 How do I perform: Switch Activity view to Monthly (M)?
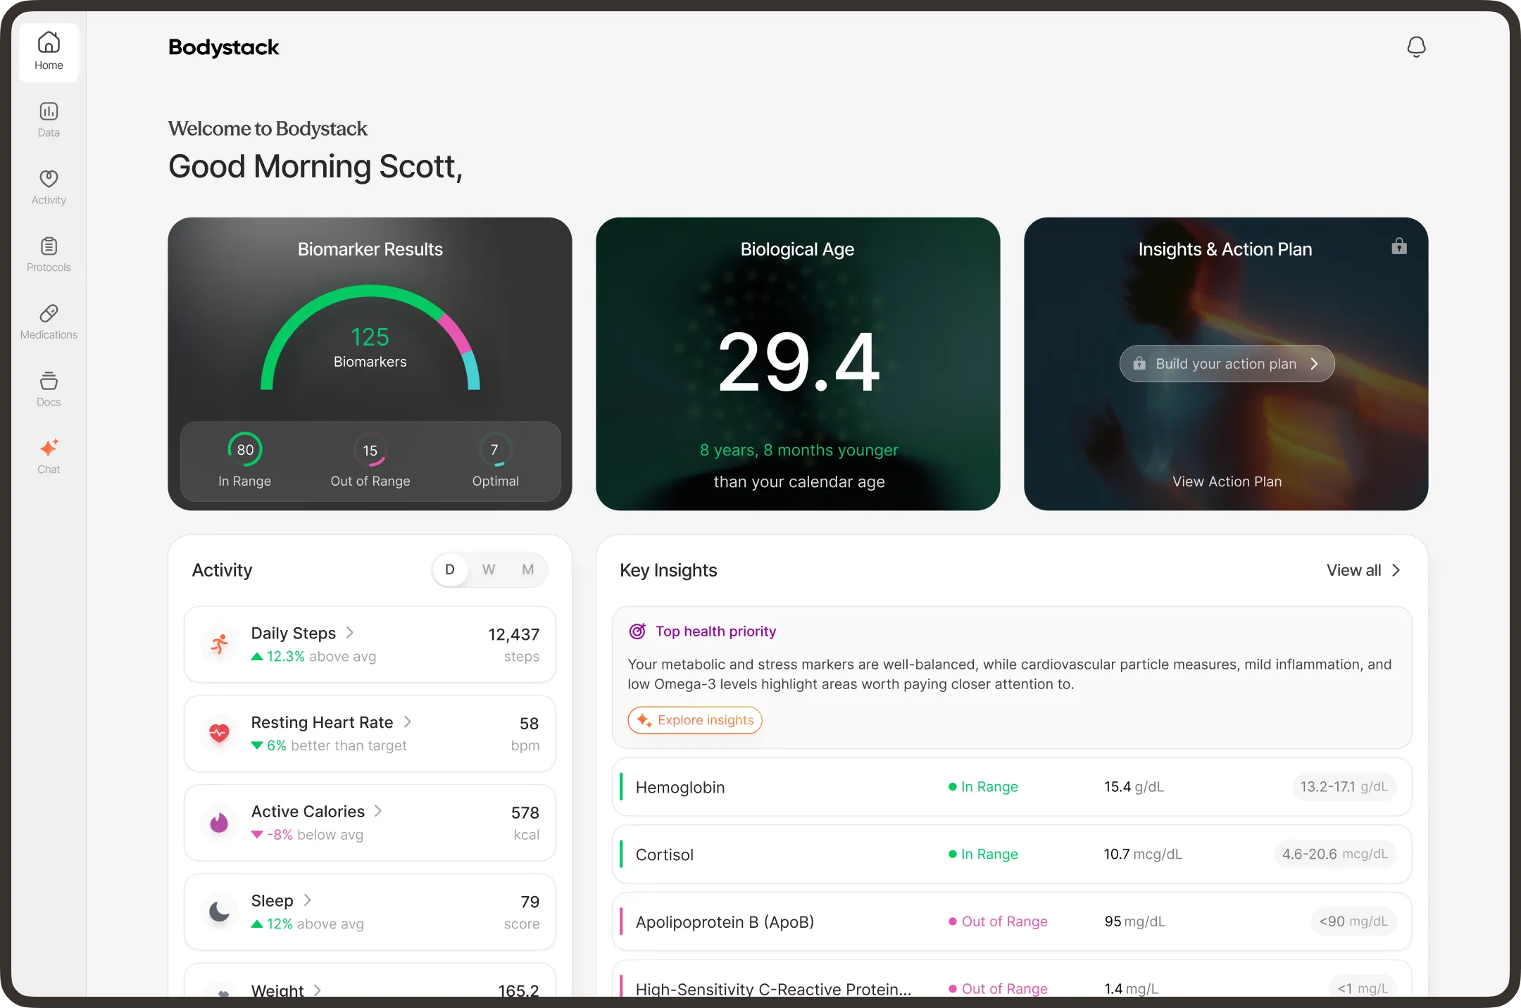pos(527,569)
